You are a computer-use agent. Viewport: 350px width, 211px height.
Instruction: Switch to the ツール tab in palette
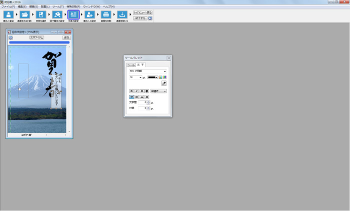pos(129,65)
